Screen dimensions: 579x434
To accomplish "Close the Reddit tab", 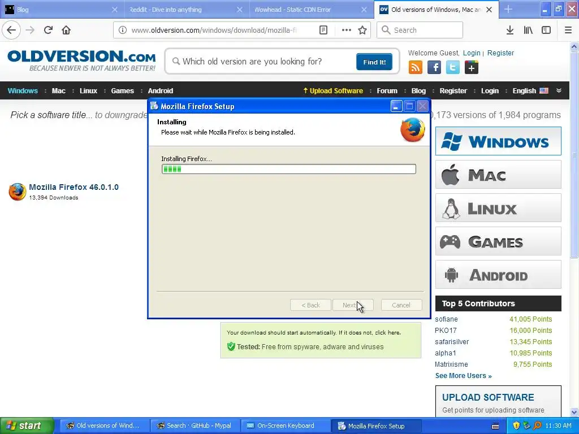I will (x=240, y=10).
